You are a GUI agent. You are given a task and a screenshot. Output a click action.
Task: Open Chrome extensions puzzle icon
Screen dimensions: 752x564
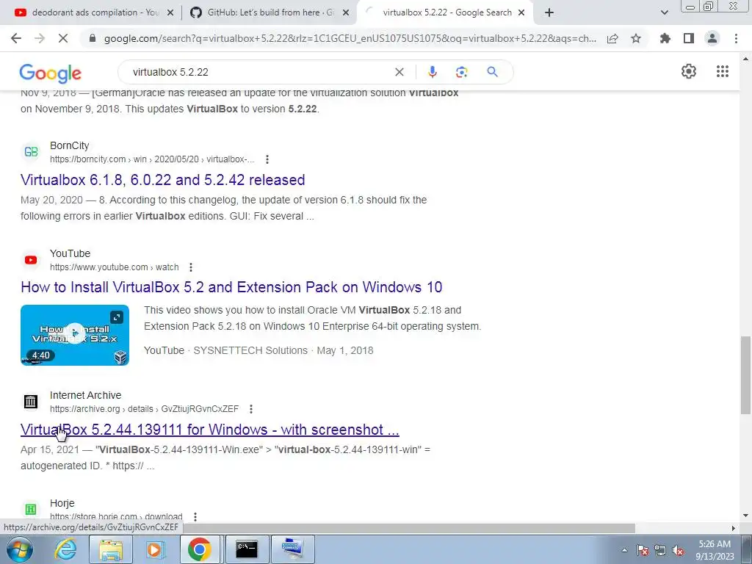tap(665, 38)
